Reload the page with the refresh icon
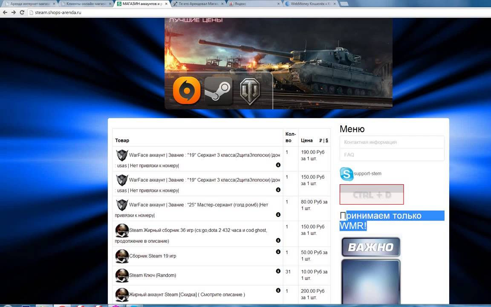 22,12
